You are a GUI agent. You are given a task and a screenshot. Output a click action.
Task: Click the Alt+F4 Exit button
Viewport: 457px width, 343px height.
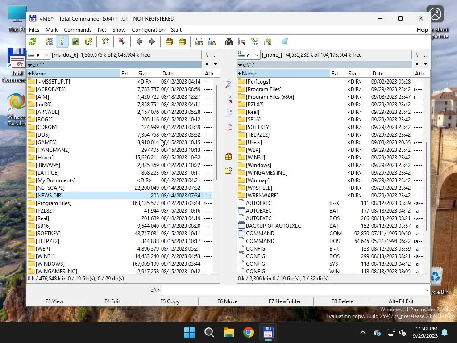[x=401, y=301]
